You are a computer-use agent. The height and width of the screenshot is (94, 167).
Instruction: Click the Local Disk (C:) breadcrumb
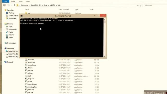[x=36, y=5]
